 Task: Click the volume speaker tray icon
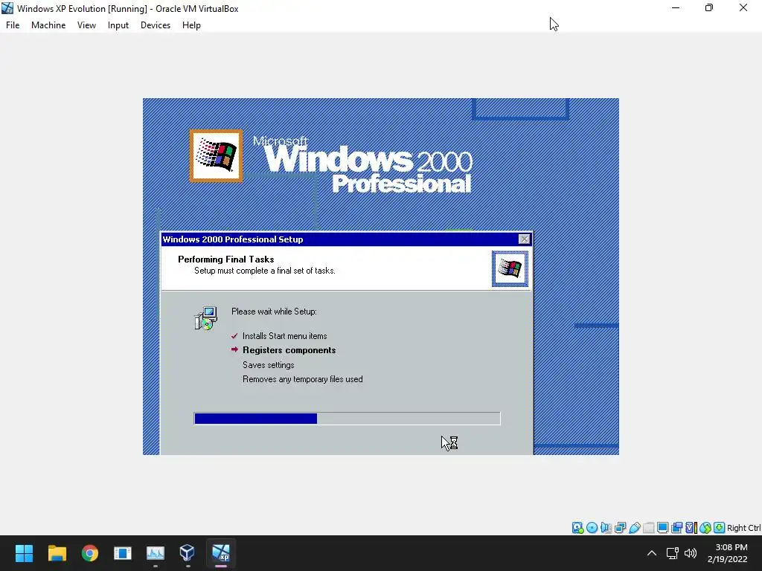[x=691, y=553]
